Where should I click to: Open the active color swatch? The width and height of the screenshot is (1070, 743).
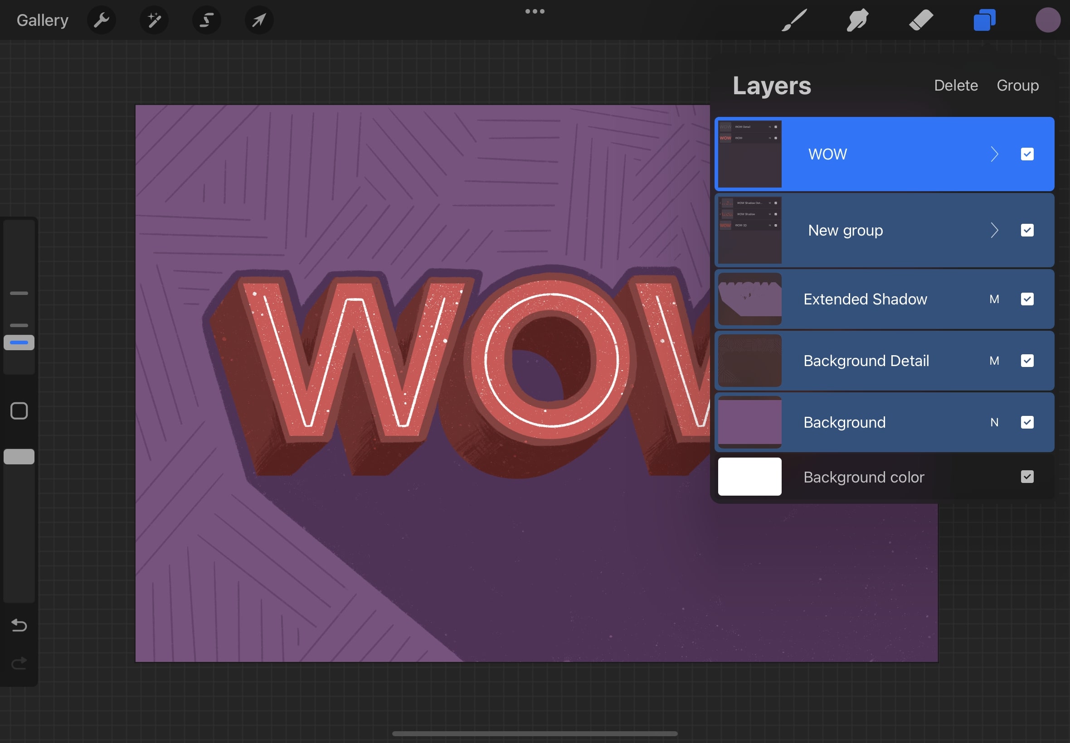[1048, 19]
